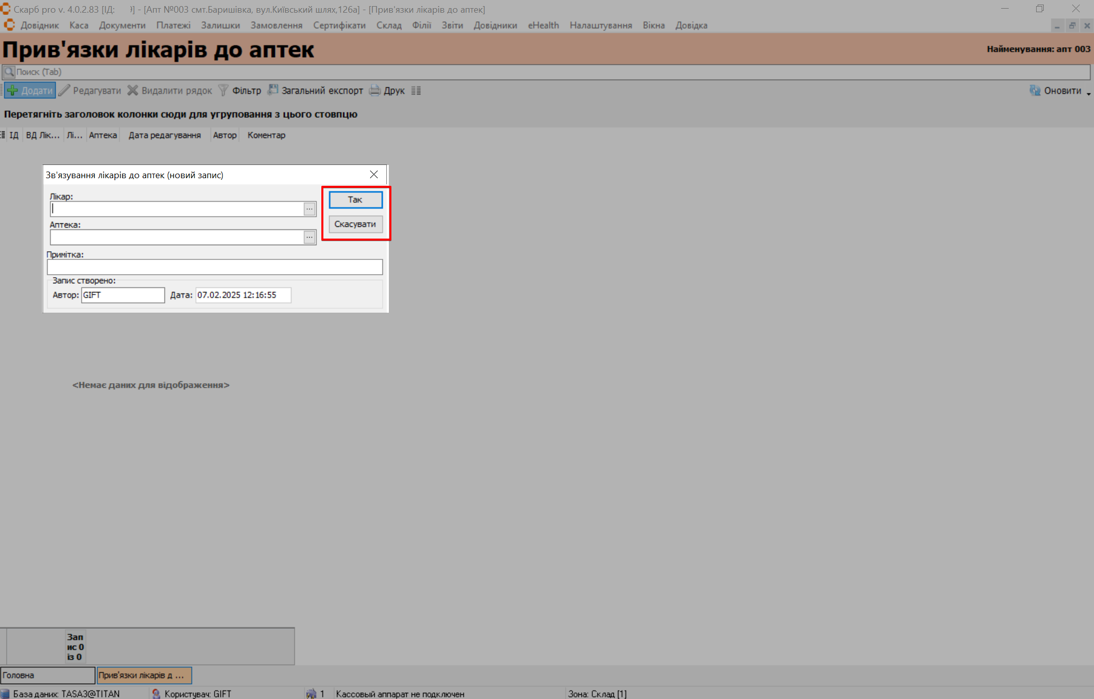The height and width of the screenshot is (699, 1094).
Task: Expand the arrow beside Оновити
Action: pos(1088,93)
